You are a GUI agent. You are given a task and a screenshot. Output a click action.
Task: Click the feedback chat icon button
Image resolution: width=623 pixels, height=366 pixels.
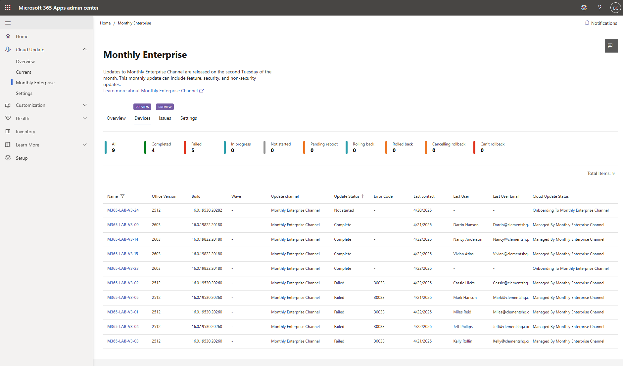point(611,46)
